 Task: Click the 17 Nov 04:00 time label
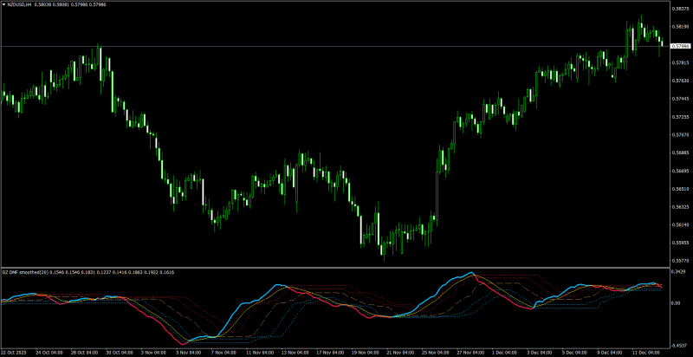(x=331, y=353)
